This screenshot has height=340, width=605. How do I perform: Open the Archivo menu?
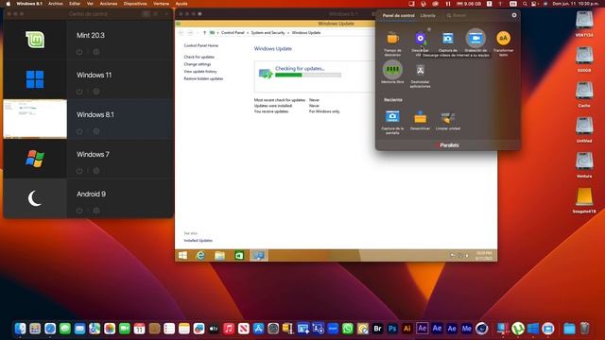tap(56, 4)
